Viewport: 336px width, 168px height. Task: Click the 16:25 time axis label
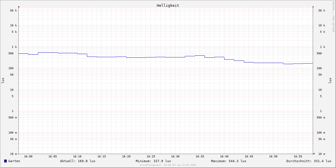[151, 157]
